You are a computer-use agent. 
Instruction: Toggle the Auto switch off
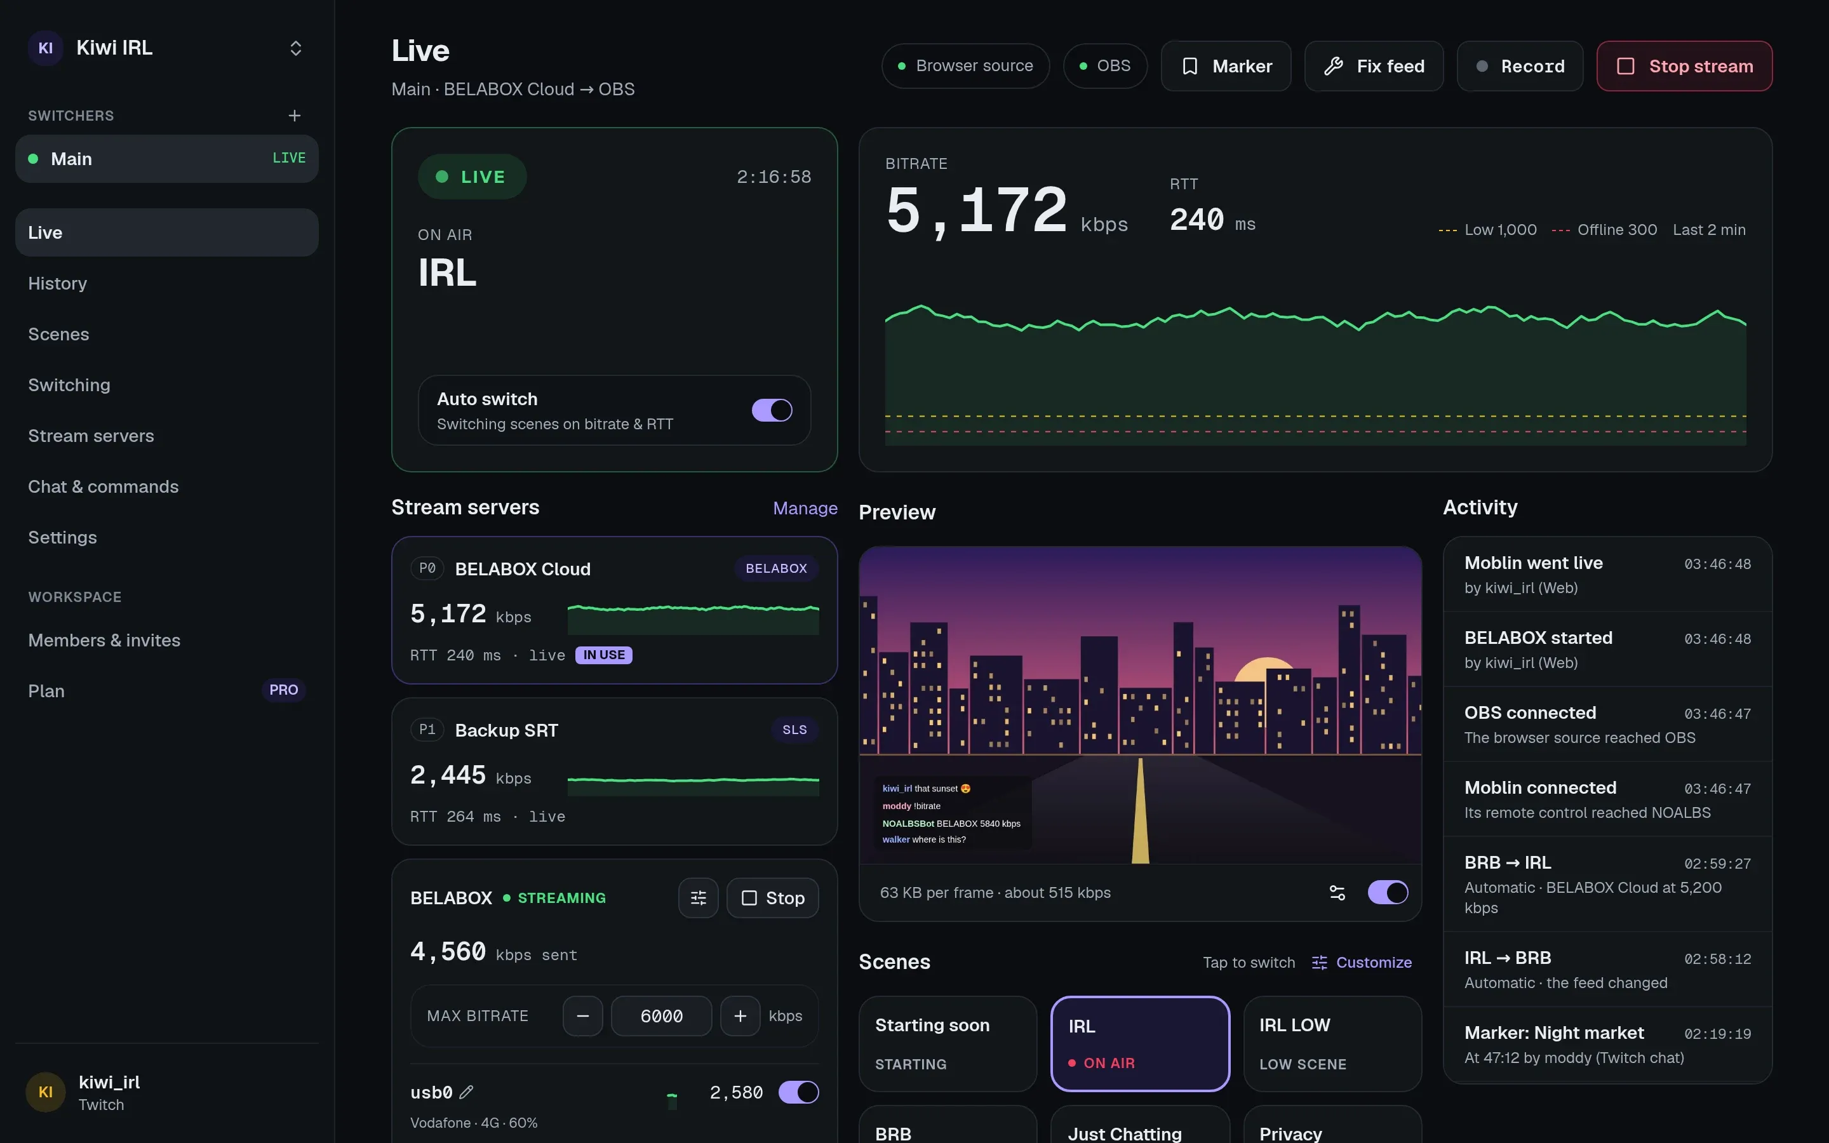[772, 410]
